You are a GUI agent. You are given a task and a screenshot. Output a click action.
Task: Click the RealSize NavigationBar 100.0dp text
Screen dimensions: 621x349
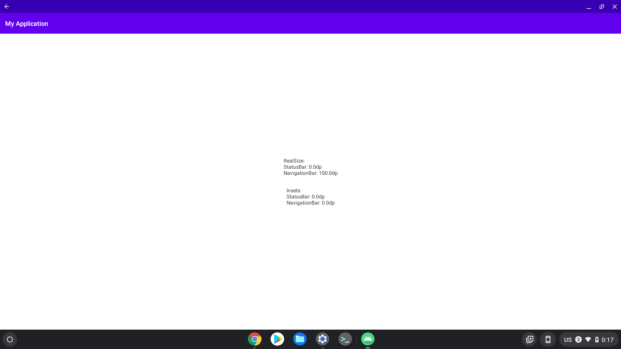310,173
